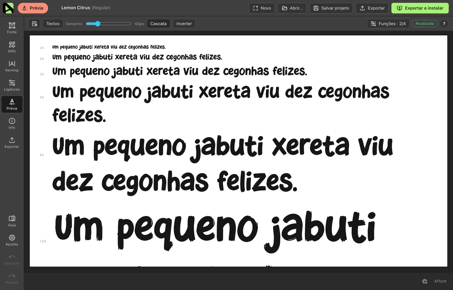Click the 24 size label

click(x=42, y=59)
